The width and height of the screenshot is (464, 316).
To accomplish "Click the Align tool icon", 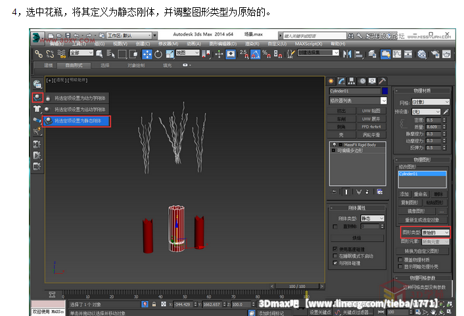I will click(x=359, y=54).
